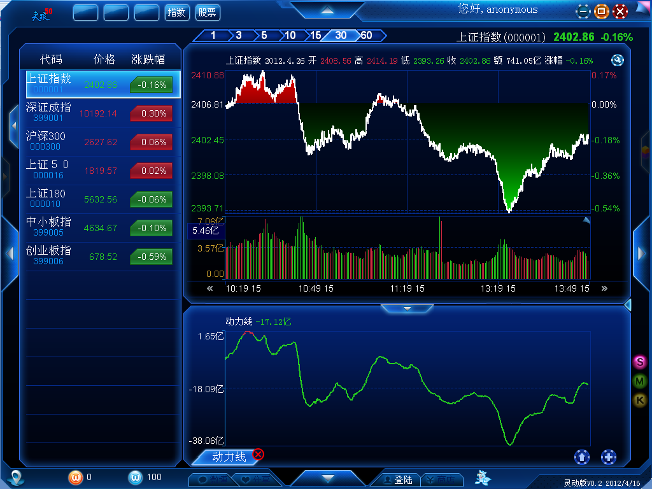
Task: Click the app logo at top left
Action: 41,14
